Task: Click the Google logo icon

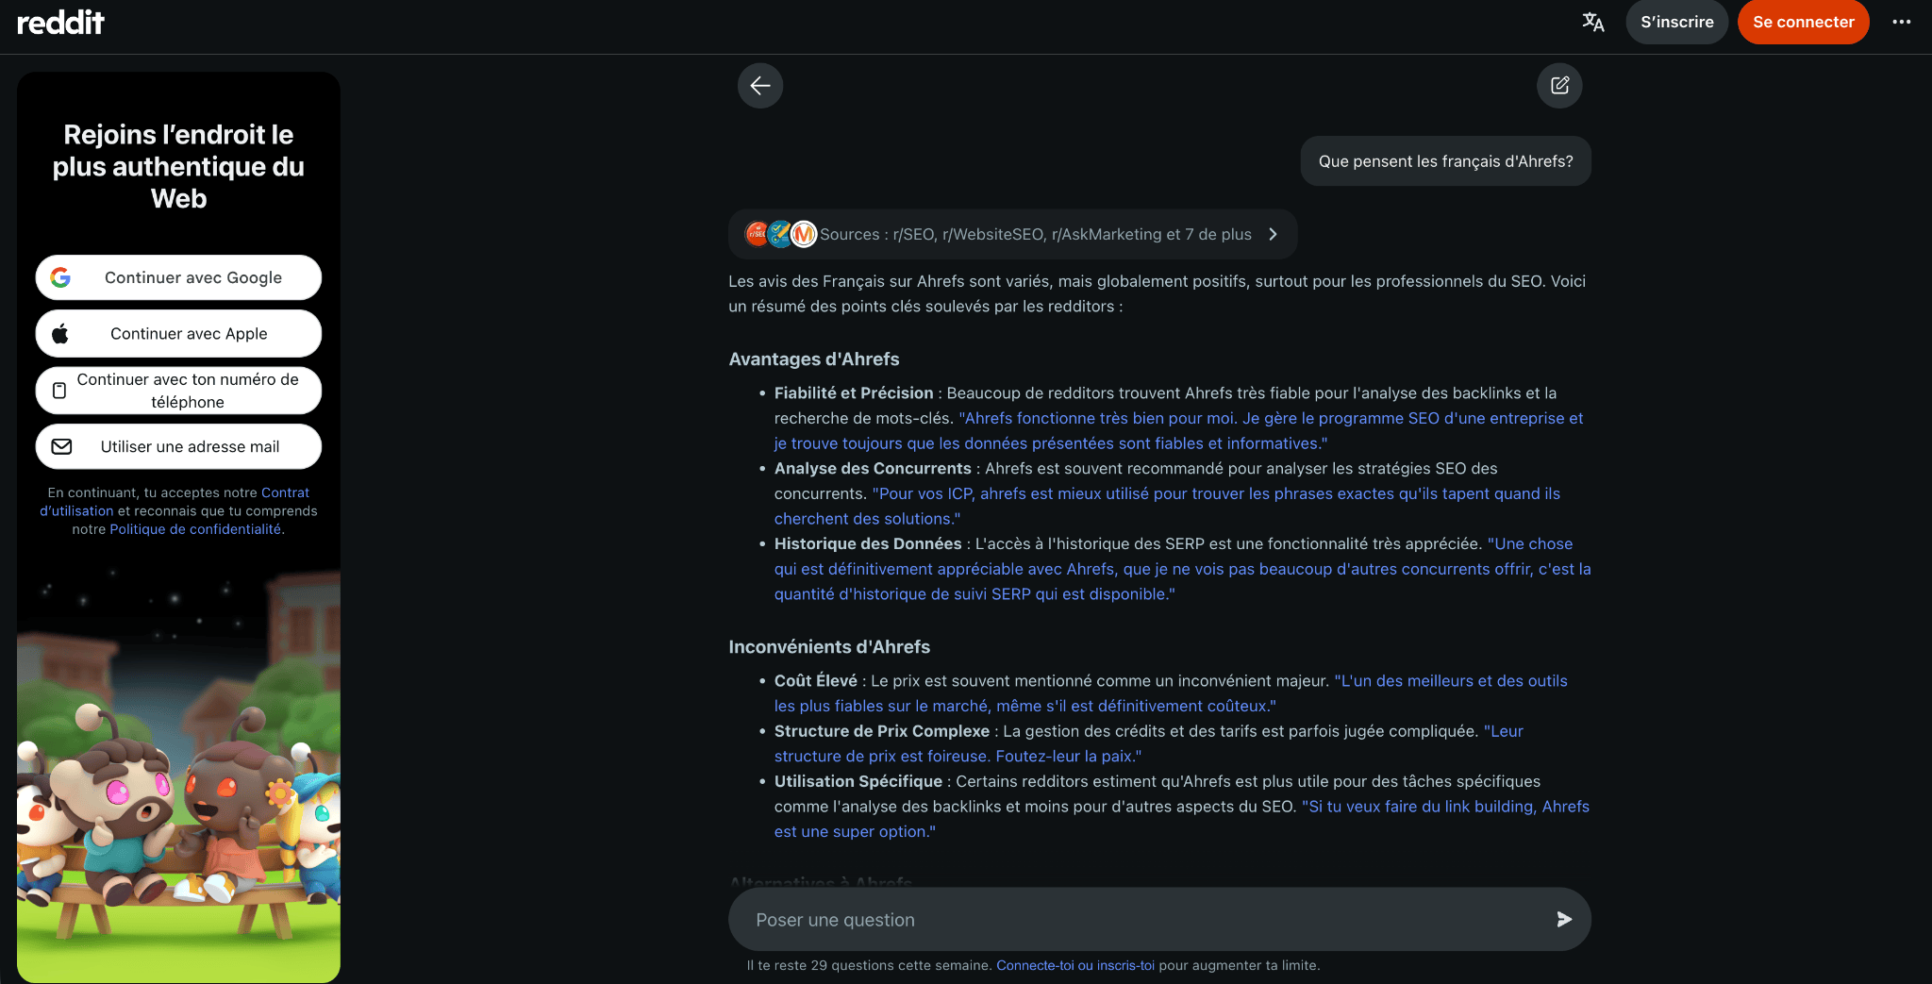Action: [60, 277]
